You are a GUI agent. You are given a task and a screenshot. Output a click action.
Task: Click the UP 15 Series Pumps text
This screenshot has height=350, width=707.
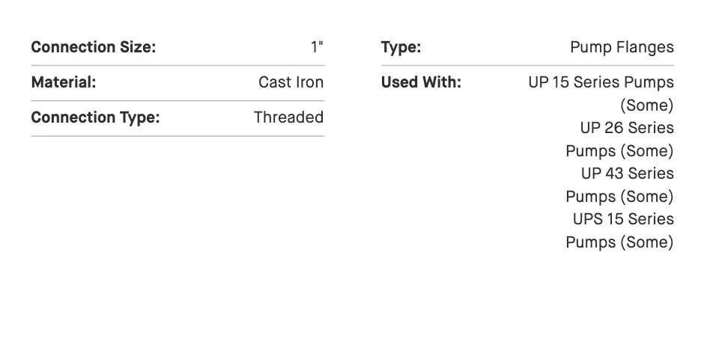coord(601,82)
